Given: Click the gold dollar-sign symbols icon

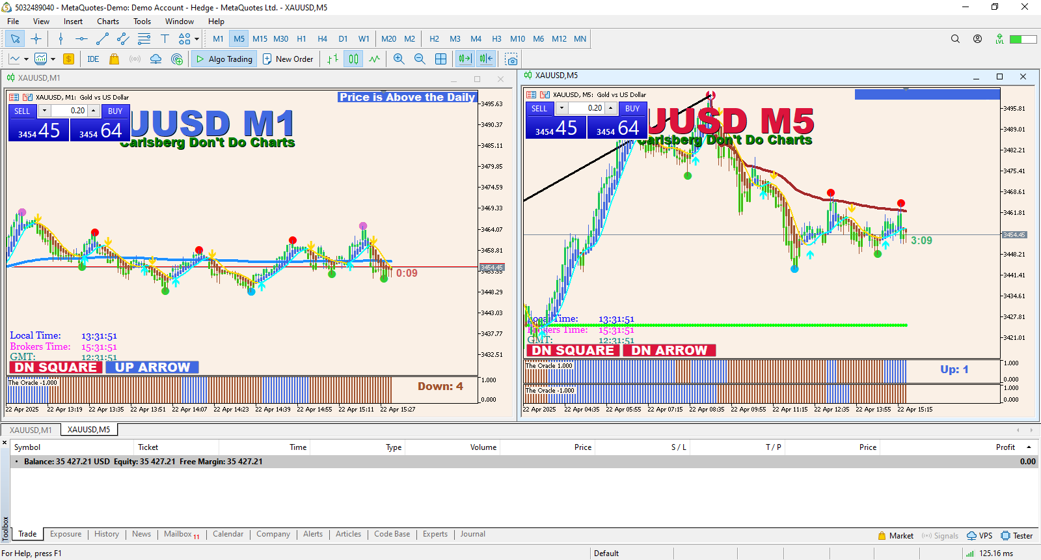Looking at the screenshot, I should (68, 59).
